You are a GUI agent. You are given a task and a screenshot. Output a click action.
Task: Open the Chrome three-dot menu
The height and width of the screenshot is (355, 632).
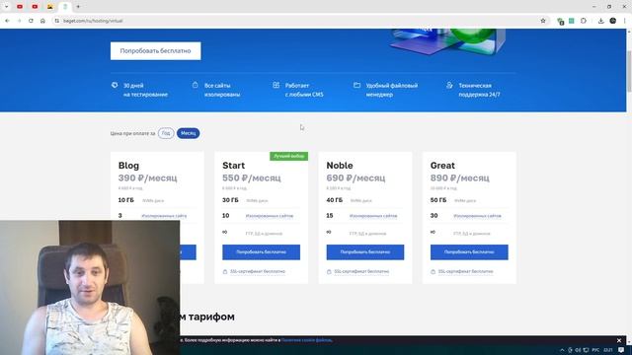coord(625,21)
